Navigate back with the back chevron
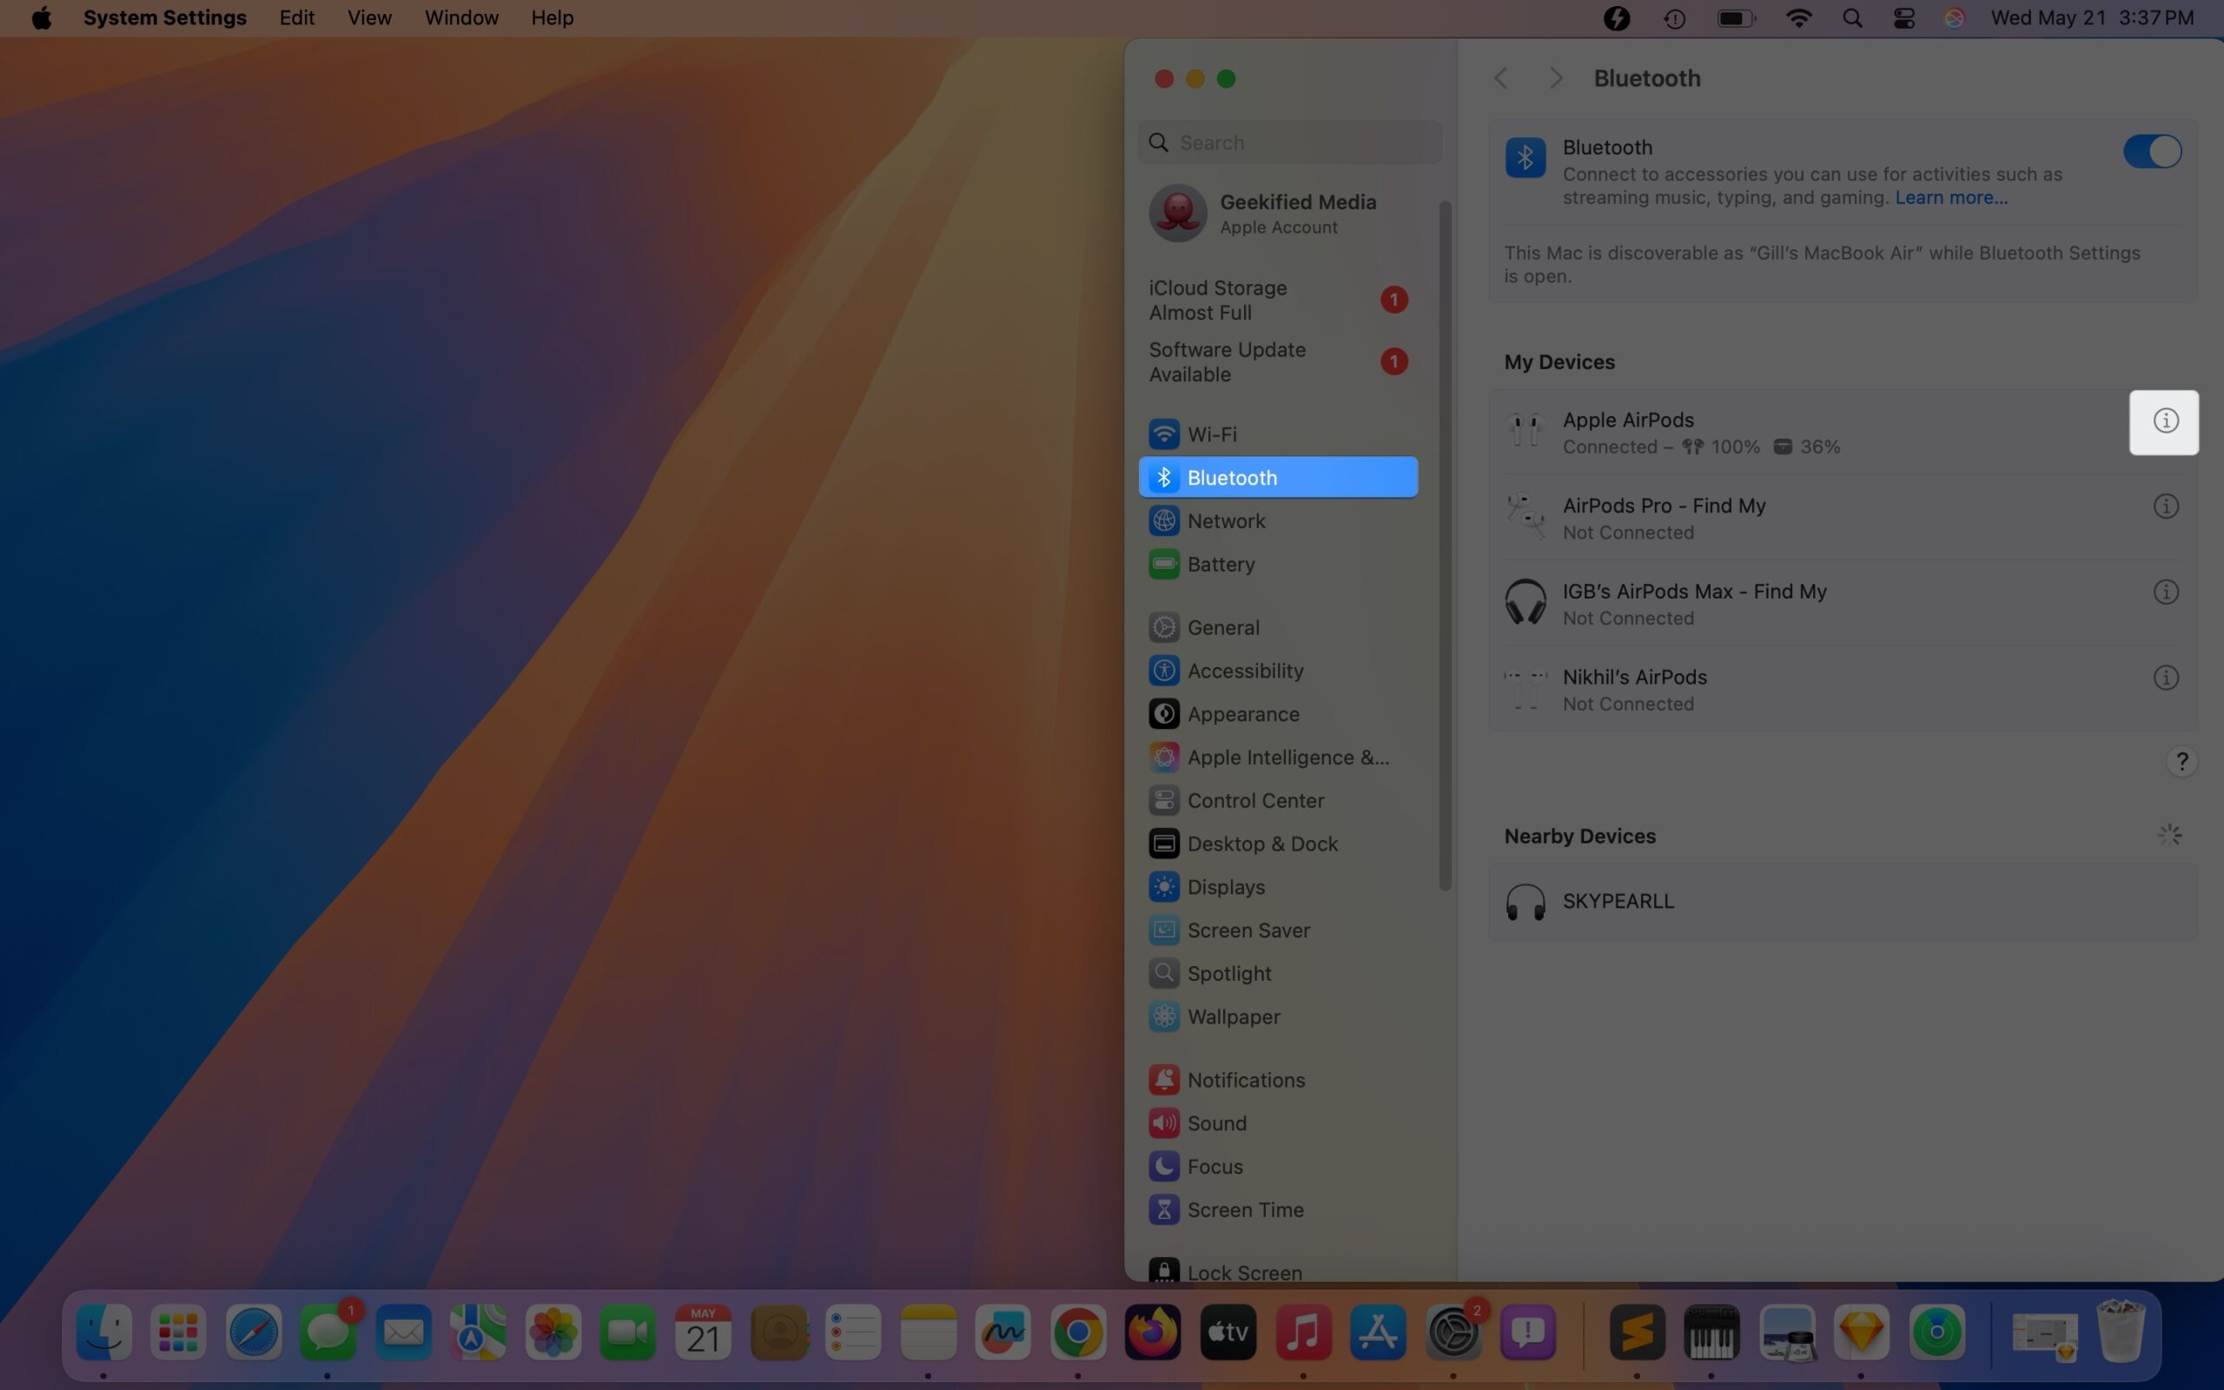Screen dimensions: 2224x1390 [1500, 78]
